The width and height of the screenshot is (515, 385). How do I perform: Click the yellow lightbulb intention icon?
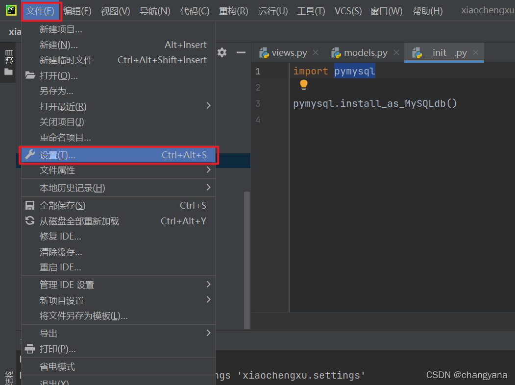[303, 85]
